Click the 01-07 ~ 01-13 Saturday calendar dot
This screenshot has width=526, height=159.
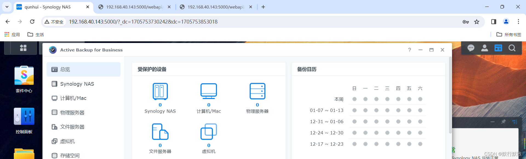tap(420, 110)
